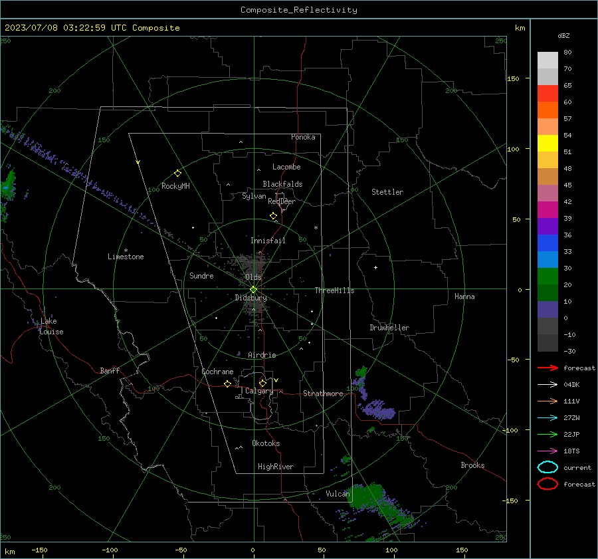Click the yellow diamond marker below RedDeer

click(x=274, y=216)
